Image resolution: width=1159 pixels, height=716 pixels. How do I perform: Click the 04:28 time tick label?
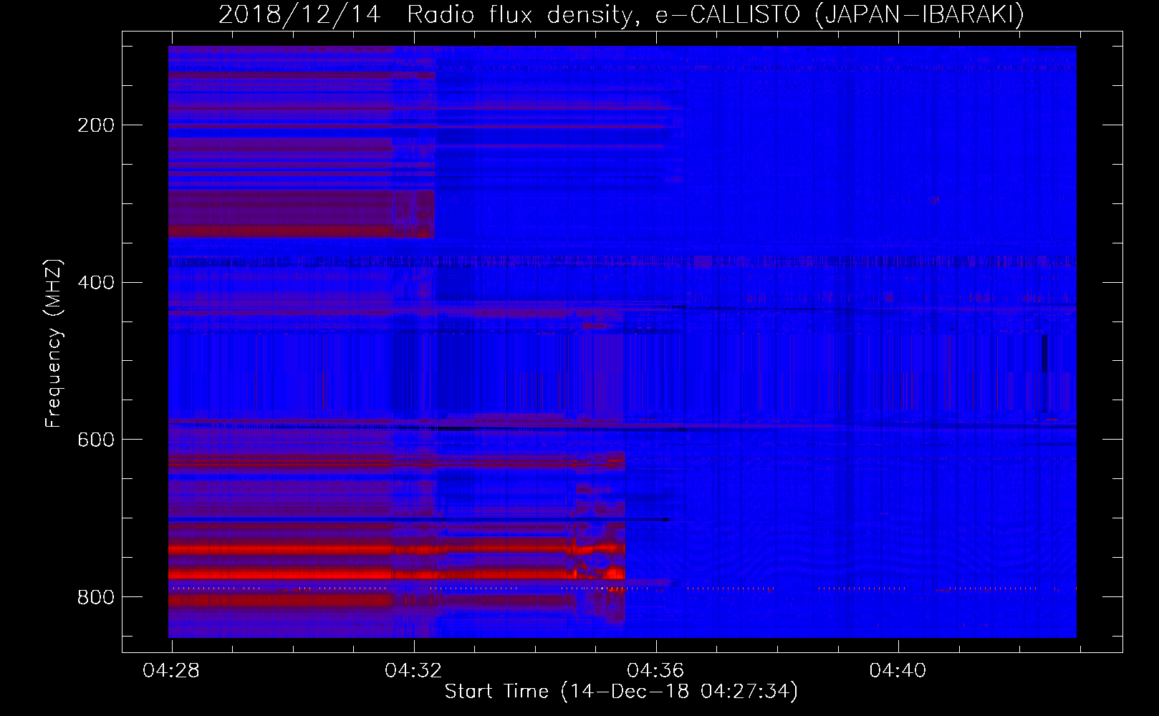tap(171, 670)
